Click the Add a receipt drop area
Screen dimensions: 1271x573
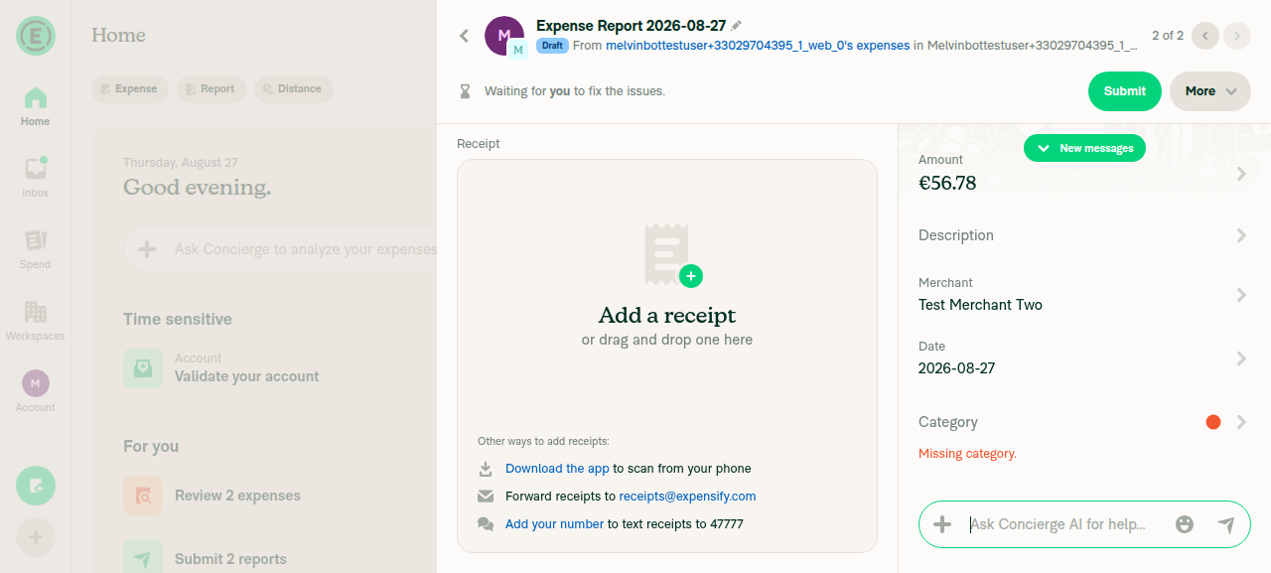click(667, 356)
